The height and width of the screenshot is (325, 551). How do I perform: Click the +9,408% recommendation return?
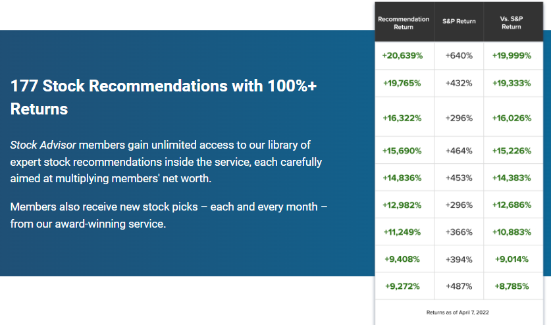point(402,259)
